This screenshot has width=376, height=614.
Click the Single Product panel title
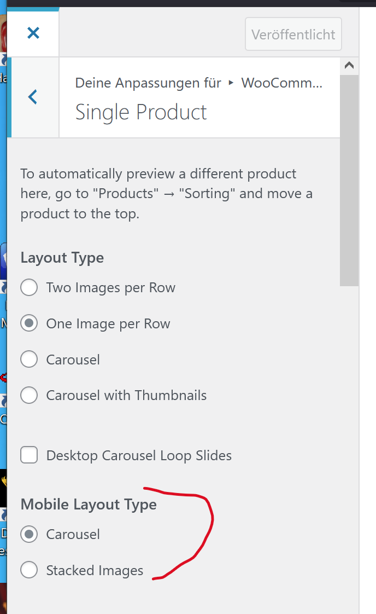pos(141,113)
